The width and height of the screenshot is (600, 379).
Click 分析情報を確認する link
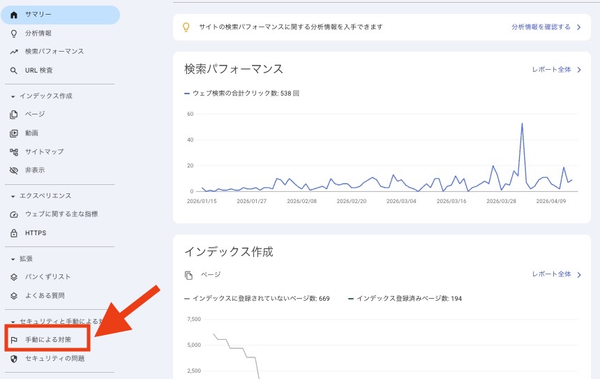[x=541, y=27]
